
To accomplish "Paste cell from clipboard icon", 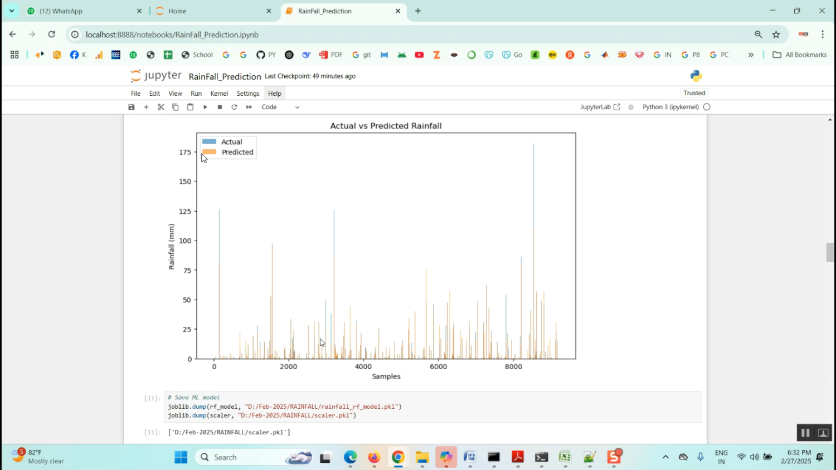I will (190, 107).
